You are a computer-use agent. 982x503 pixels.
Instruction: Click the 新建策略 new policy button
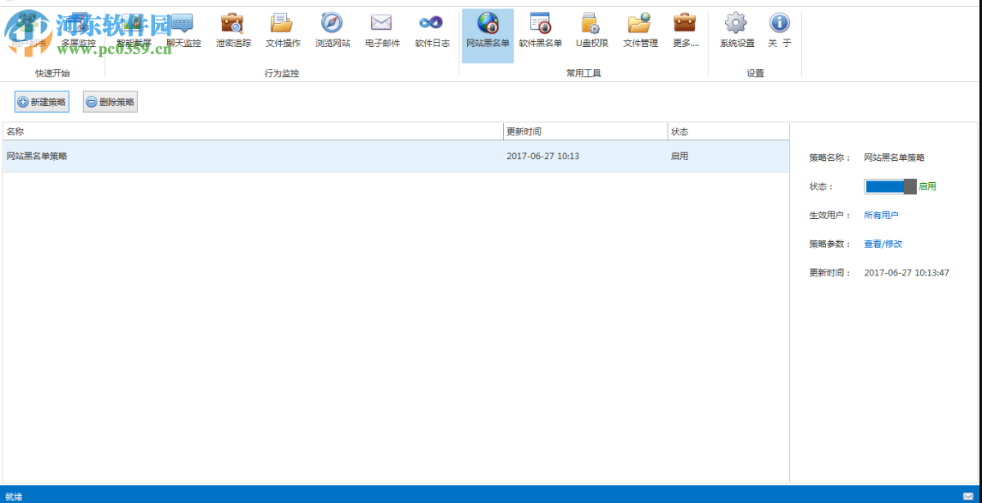(41, 102)
